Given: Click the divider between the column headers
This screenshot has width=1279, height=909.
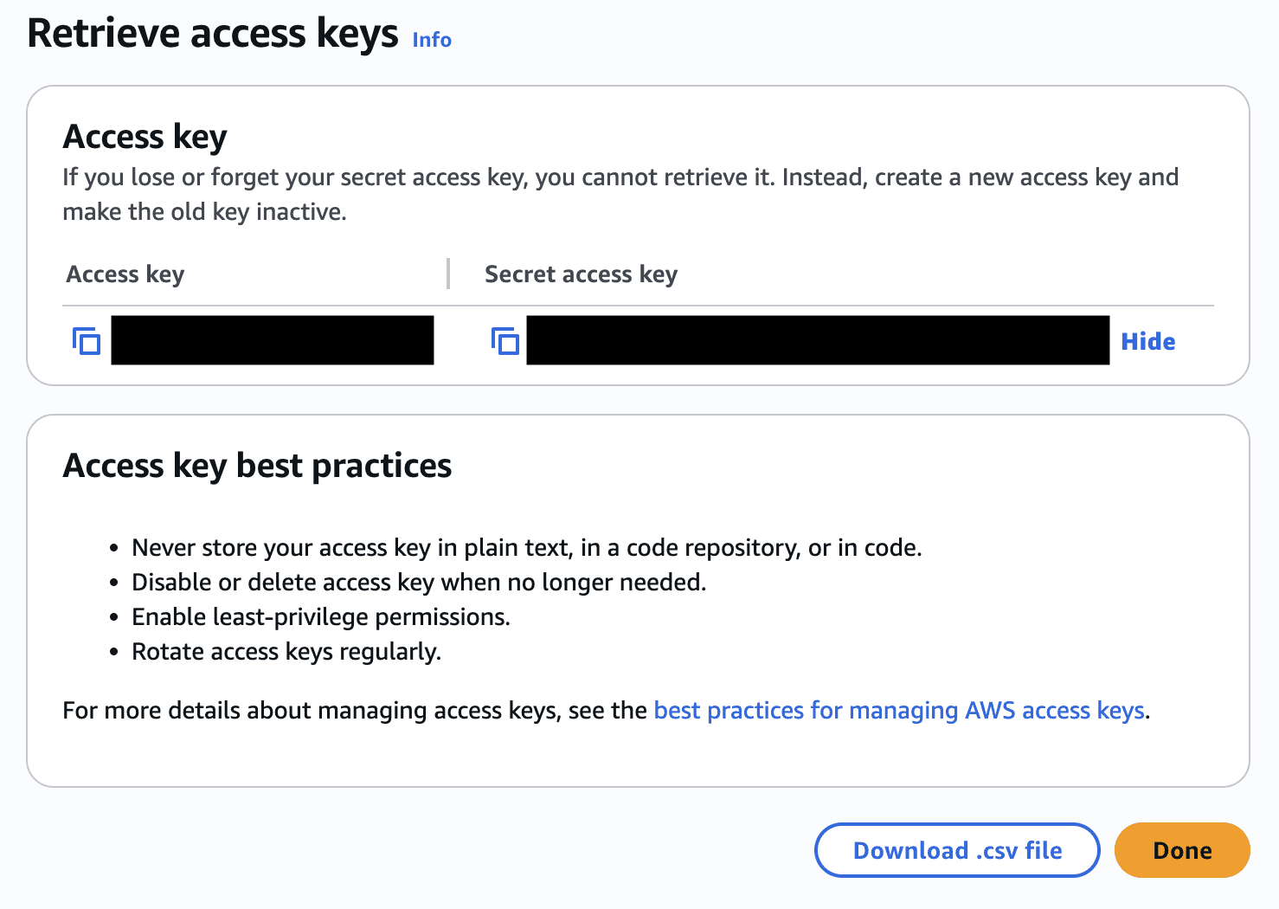Looking at the screenshot, I should 448,274.
